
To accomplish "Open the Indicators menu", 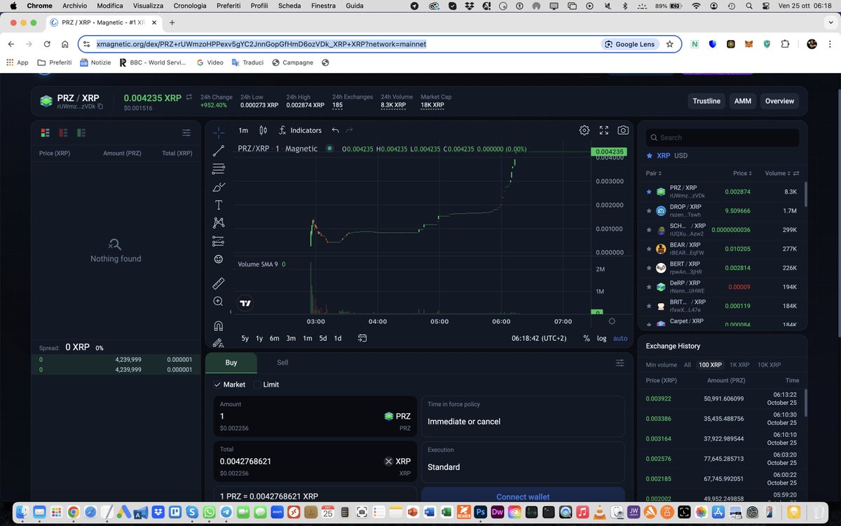I will click(x=300, y=130).
